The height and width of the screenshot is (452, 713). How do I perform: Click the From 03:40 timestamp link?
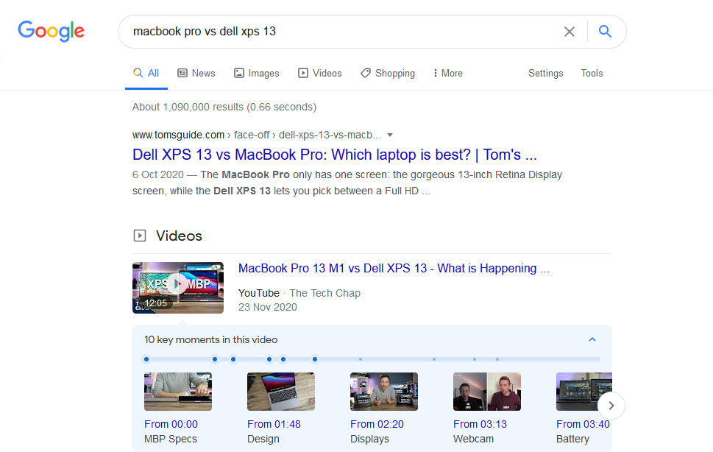[583, 424]
